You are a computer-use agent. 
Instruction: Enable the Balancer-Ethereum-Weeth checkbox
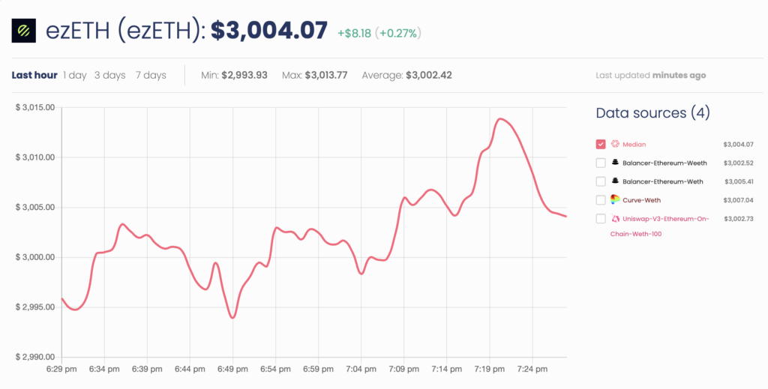[601, 163]
